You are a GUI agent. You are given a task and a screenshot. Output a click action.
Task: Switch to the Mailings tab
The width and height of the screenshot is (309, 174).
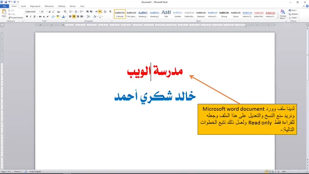click(x=62, y=6)
